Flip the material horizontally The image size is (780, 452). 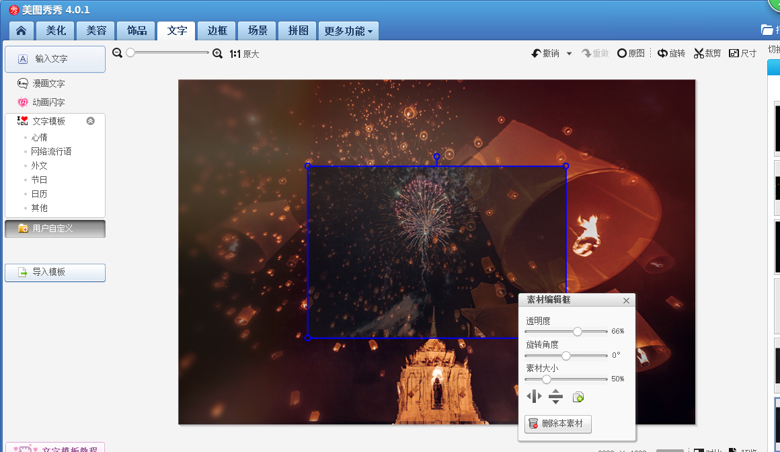pyautogui.click(x=534, y=396)
